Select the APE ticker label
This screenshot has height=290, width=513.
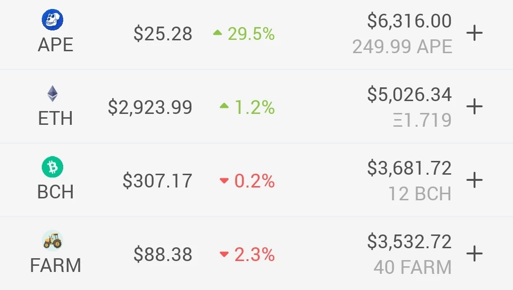55,45
